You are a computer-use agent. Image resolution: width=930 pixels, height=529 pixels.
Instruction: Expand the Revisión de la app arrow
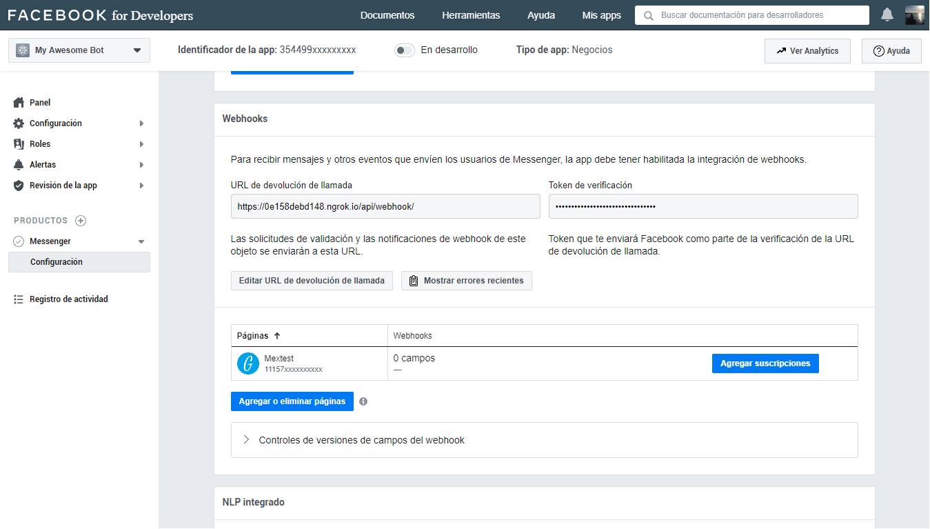[141, 186]
